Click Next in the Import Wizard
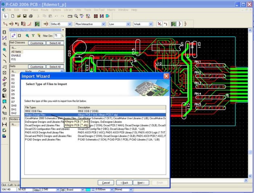254x193 pixels. (141, 183)
